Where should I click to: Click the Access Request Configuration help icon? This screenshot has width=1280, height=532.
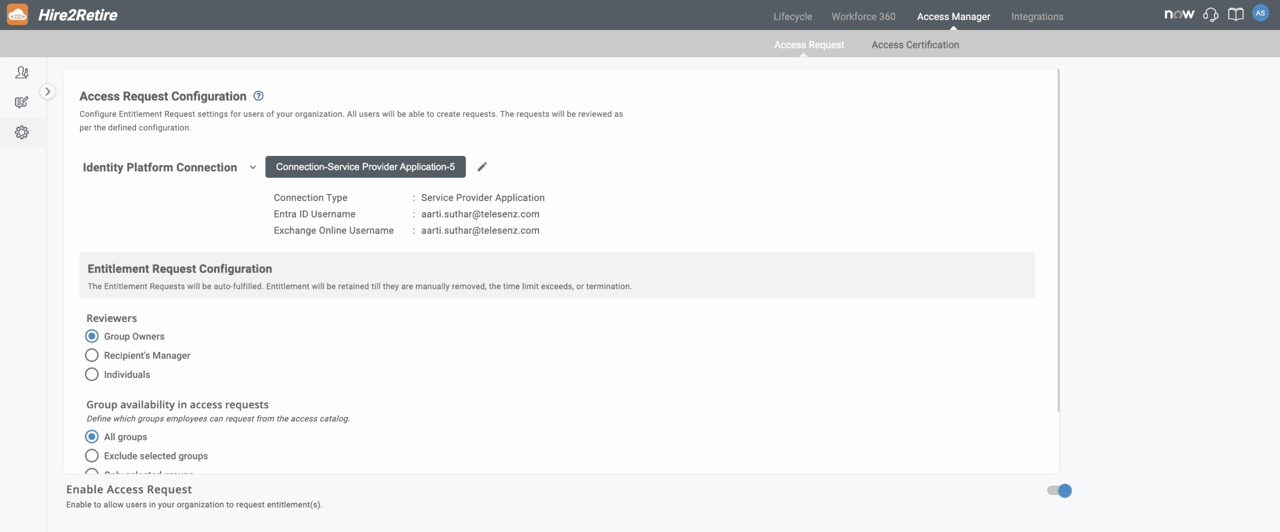click(x=259, y=95)
